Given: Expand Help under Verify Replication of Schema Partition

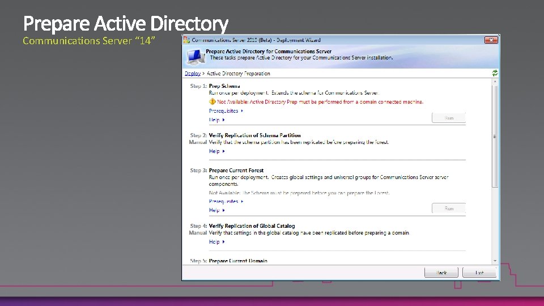Looking at the screenshot, I should [217, 151].
